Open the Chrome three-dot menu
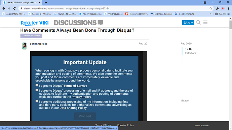The height and width of the screenshot is (130, 232). (228, 9)
